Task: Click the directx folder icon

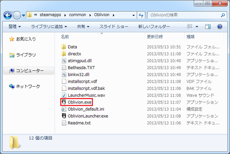Action: 64,54
